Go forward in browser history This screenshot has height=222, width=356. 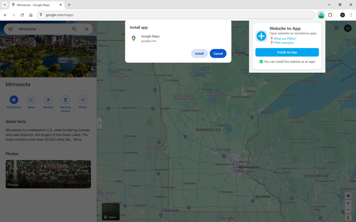(x=14, y=15)
